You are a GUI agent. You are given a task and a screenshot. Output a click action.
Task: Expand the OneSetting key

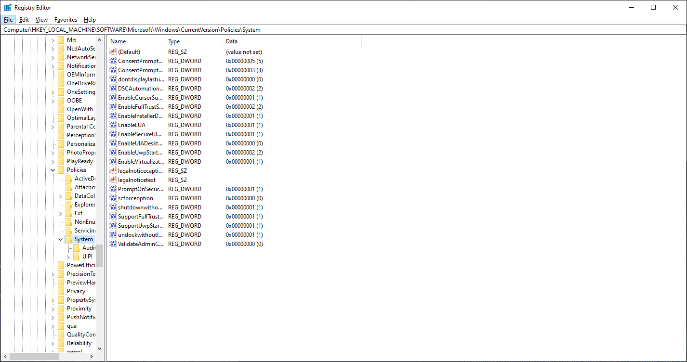[53, 92]
